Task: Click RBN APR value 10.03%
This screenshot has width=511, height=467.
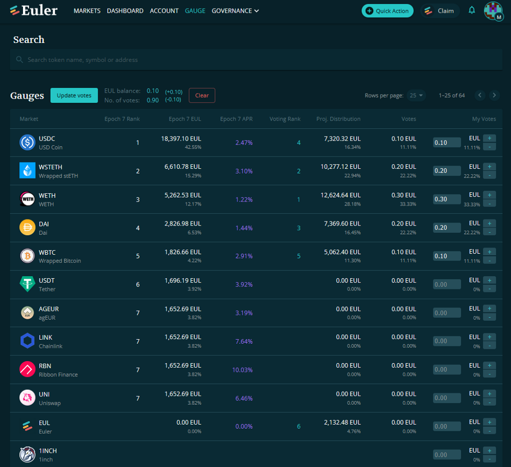Action: pos(242,370)
